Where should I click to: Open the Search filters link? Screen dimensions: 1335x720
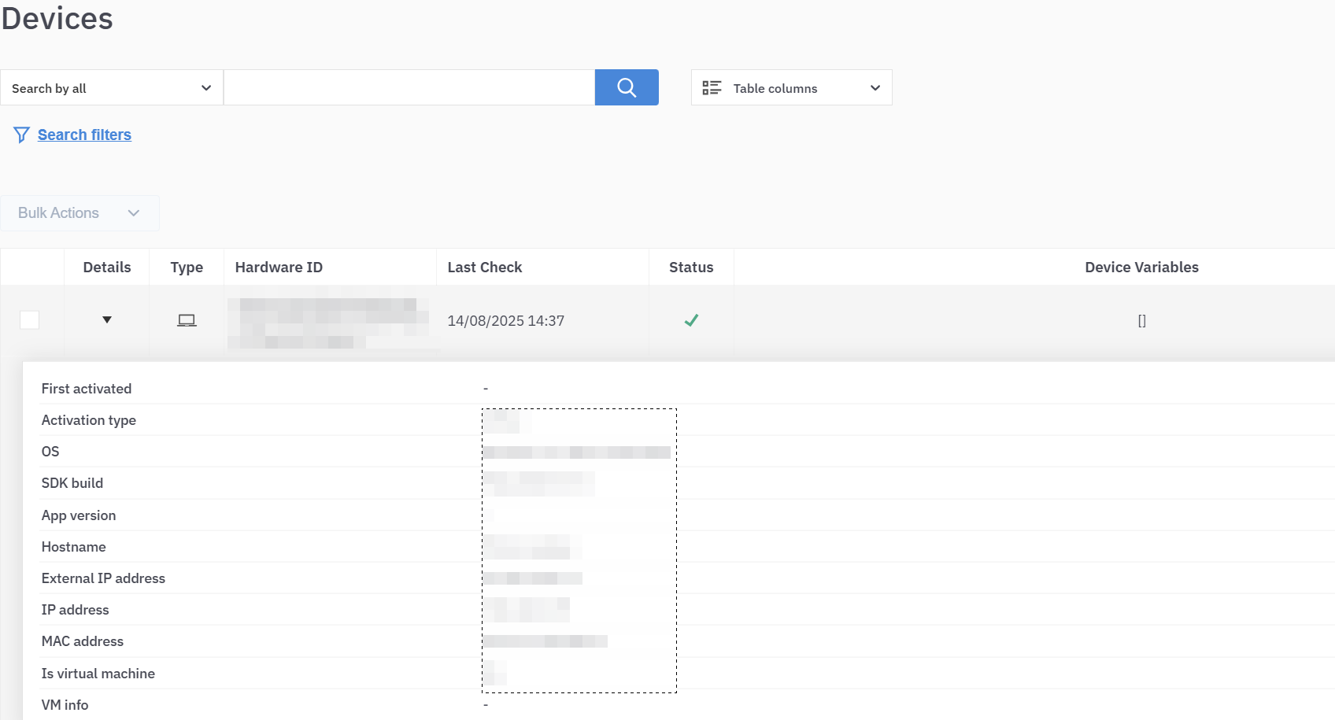84,135
